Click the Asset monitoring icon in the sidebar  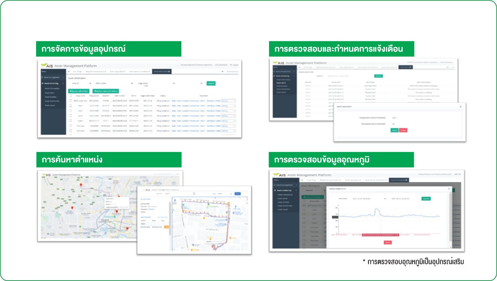42,83
